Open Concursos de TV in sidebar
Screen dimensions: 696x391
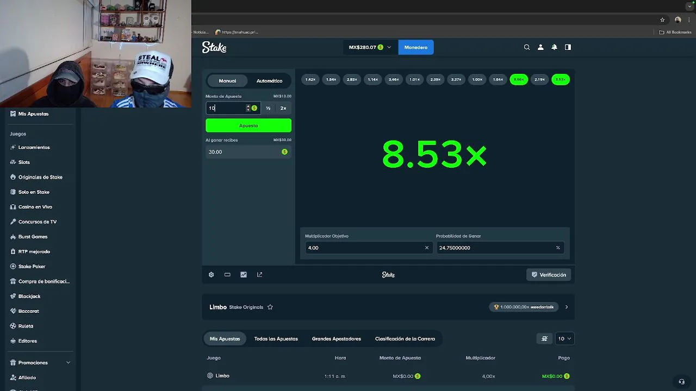[x=37, y=222]
